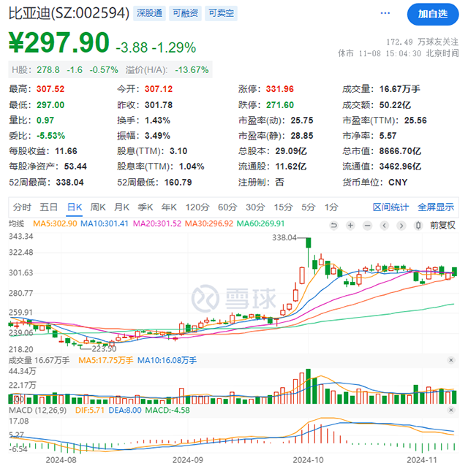468x466 pixels.
Task: Click the 深股通 tag
Action: point(149,13)
